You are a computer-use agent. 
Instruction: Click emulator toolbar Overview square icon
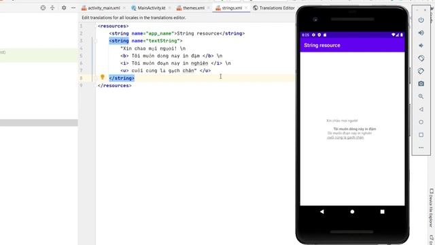pyautogui.click(x=421, y=135)
